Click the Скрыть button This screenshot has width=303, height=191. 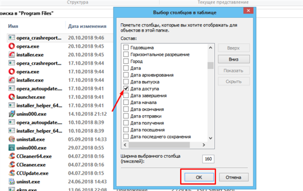point(234,81)
